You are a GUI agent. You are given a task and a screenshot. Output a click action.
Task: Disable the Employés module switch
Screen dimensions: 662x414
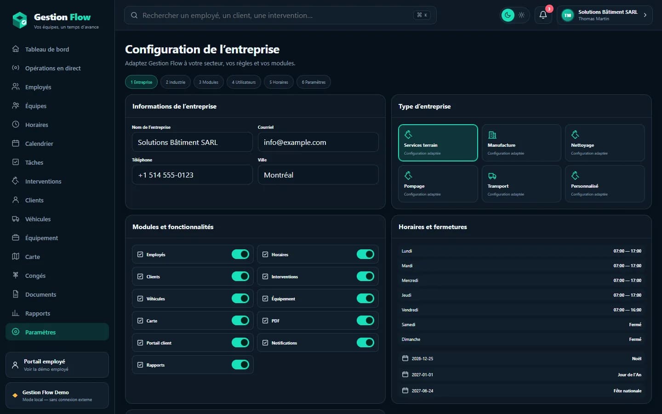pyautogui.click(x=240, y=254)
